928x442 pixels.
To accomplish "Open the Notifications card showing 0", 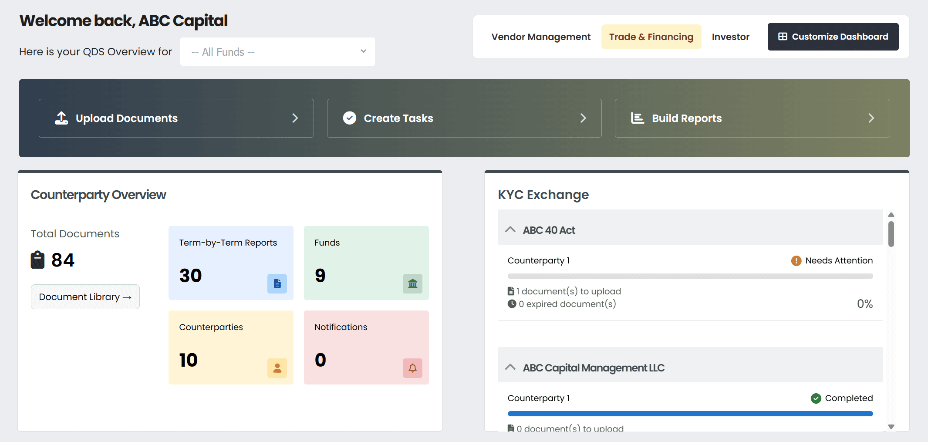I will pos(366,348).
